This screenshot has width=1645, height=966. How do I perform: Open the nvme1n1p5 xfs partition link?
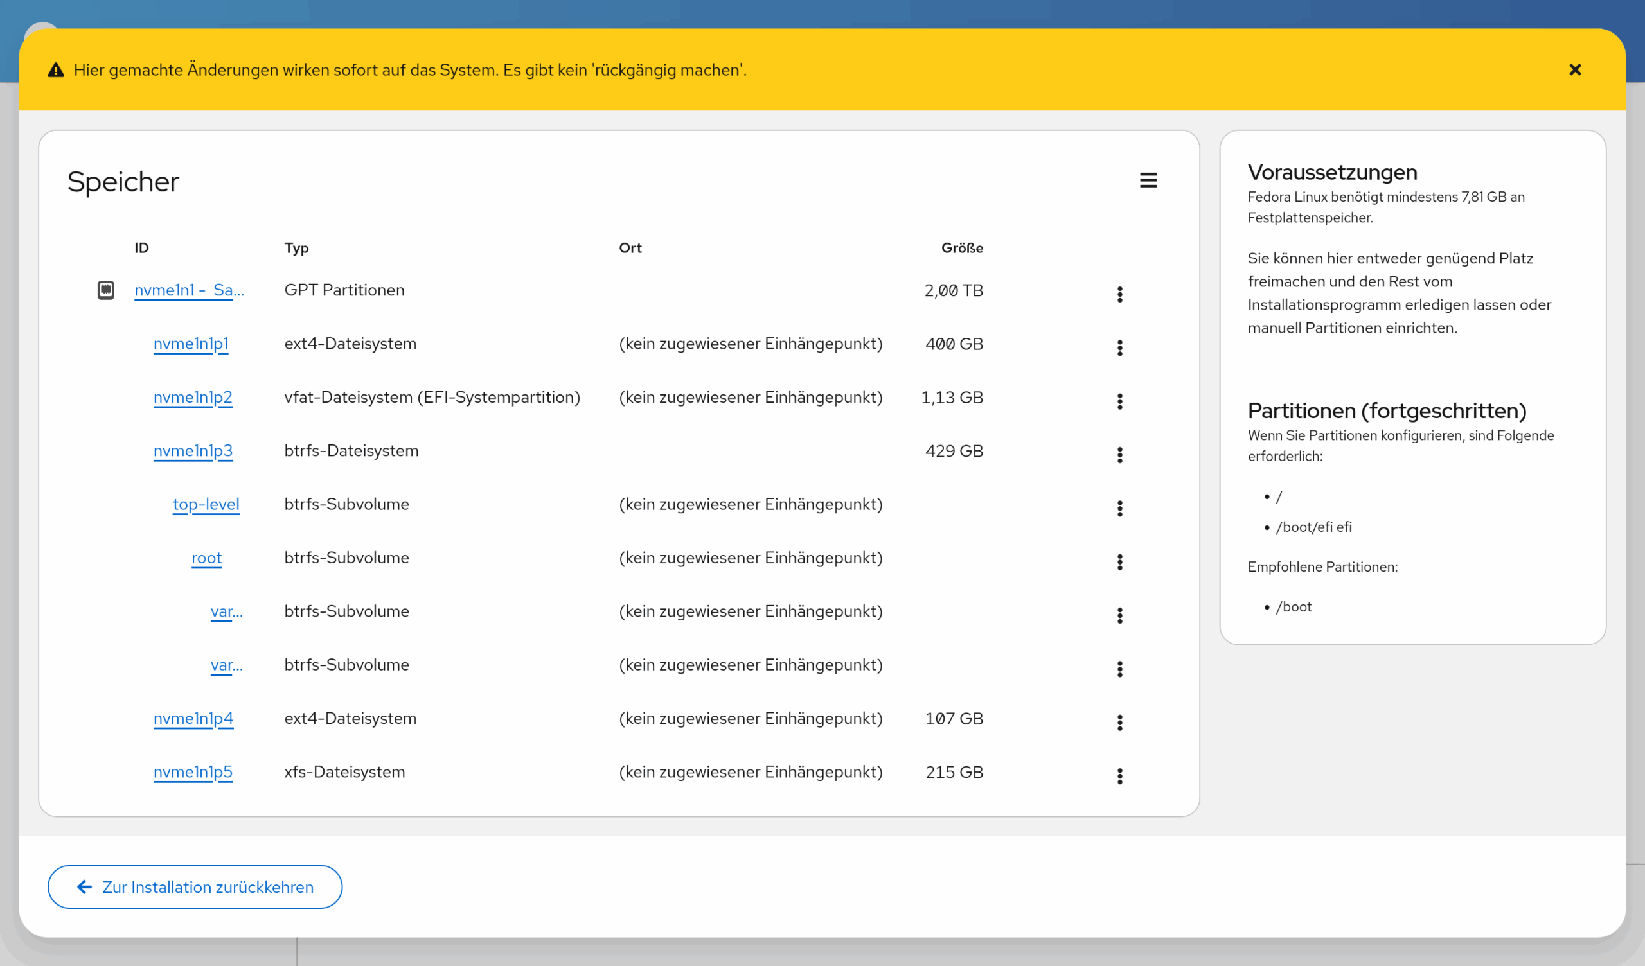coord(193,771)
